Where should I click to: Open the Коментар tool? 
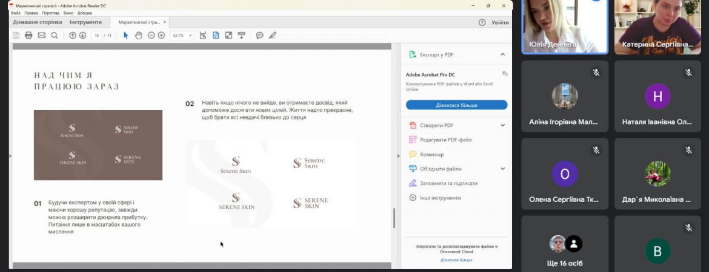pos(427,154)
